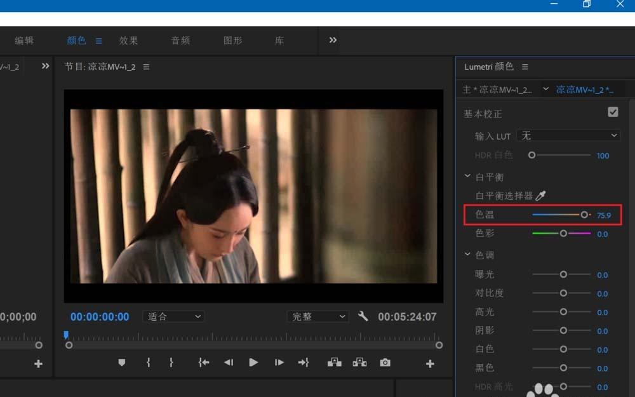Click the Mark In brace icon
This screenshot has height=397, width=635.
tap(149, 362)
